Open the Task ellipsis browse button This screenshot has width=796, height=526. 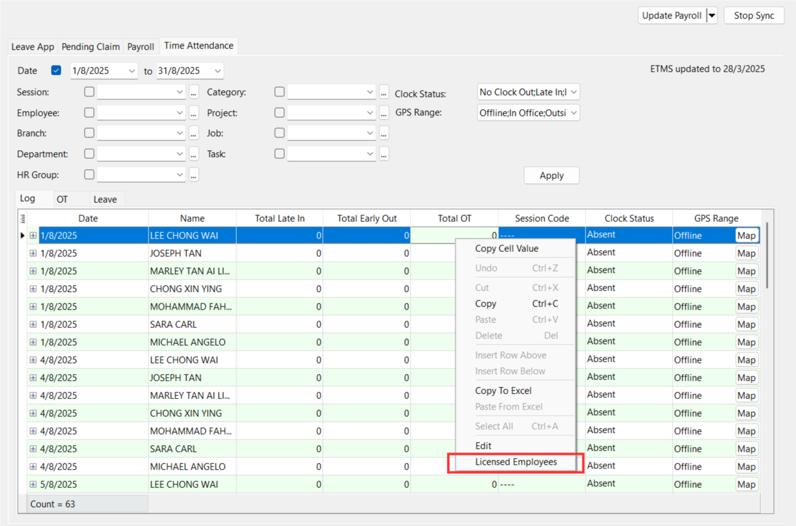pyautogui.click(x=384, y=154)
